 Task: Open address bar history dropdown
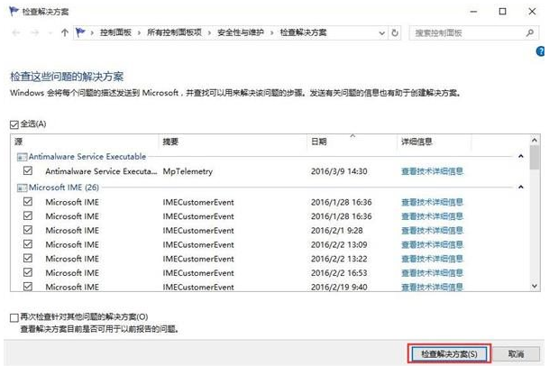point(381,33)
